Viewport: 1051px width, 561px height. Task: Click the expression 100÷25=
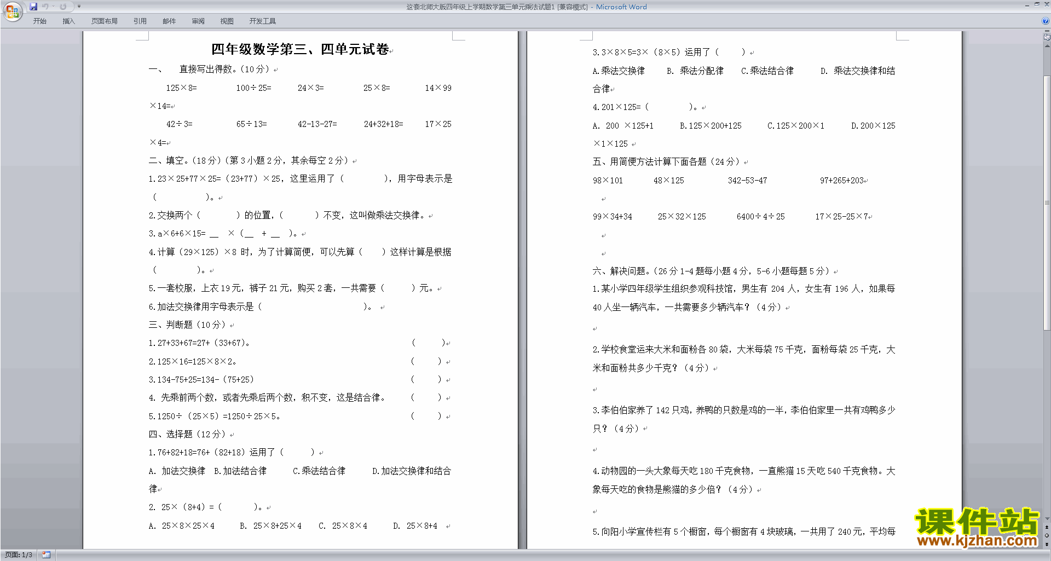(254, 88)
